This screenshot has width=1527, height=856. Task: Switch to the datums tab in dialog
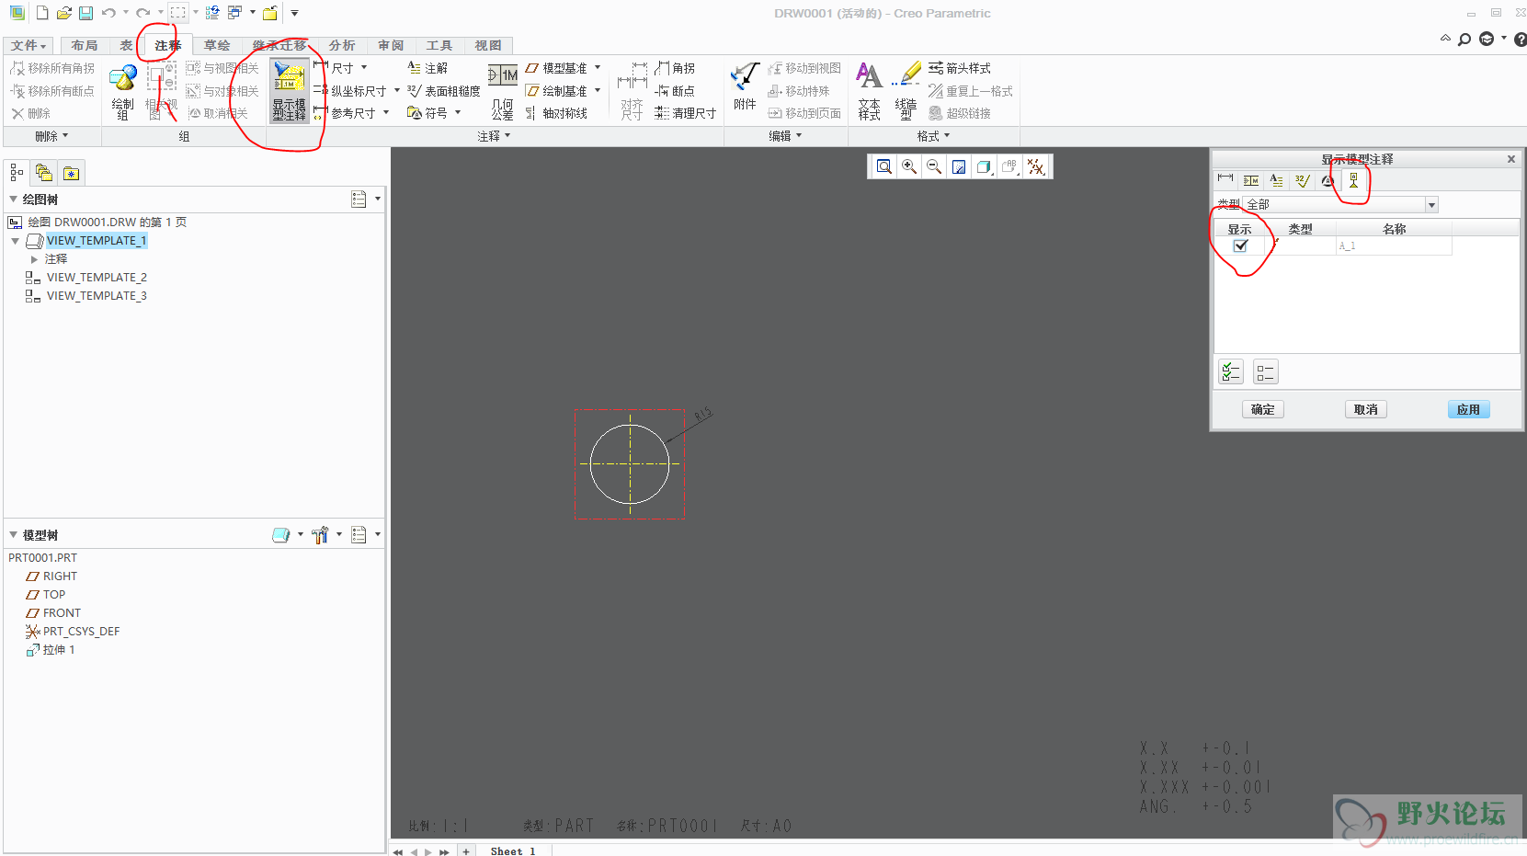pyautogui.click(x=1353, y=180)
